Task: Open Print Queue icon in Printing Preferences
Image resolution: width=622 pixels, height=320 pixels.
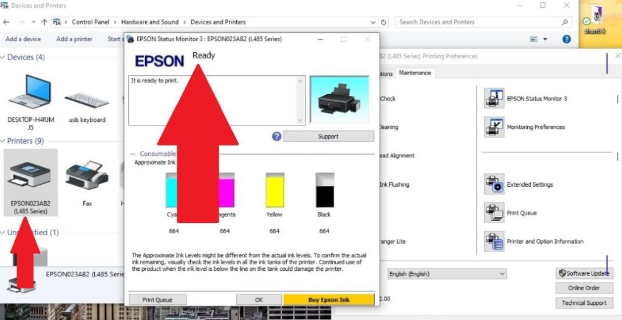Action: [x=494, y=213]
